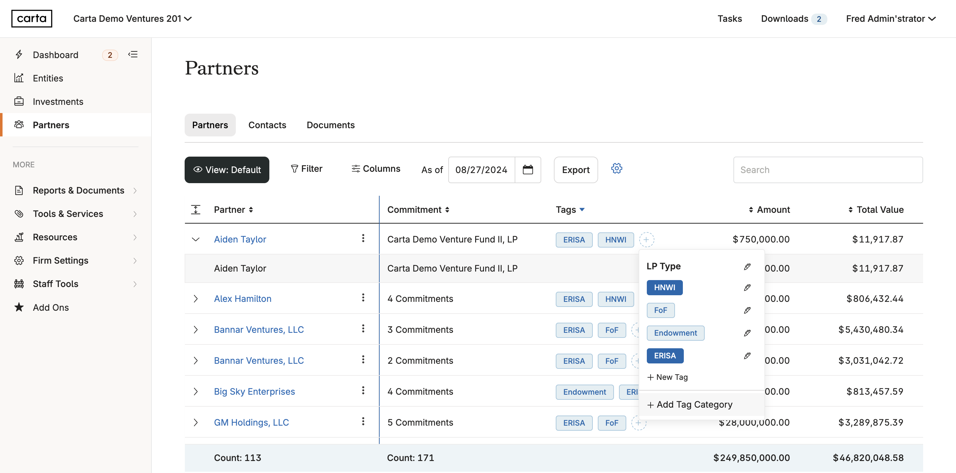Add a New Tag
The width and height of the screenshot is (956, 473).
tap(667, 377)
